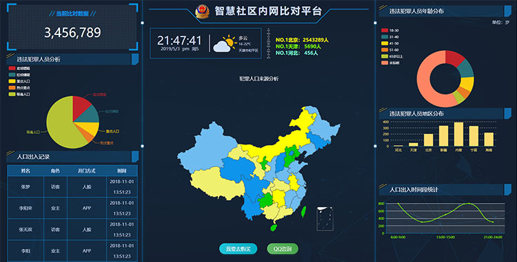
Task: Toggle the 41-50 age legend item
Action: click(390, 43)
